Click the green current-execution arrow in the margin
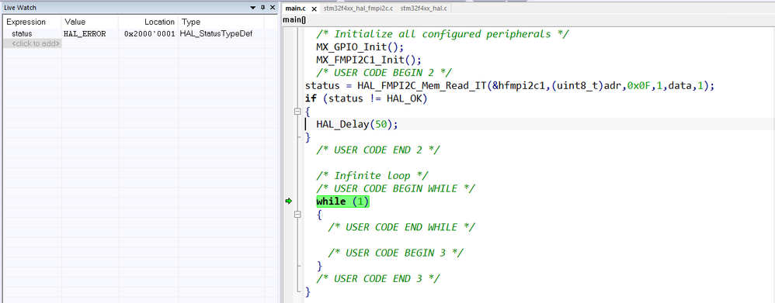This screenshot has height=303, width=775. pyautogui.click(x=289, y=201)
